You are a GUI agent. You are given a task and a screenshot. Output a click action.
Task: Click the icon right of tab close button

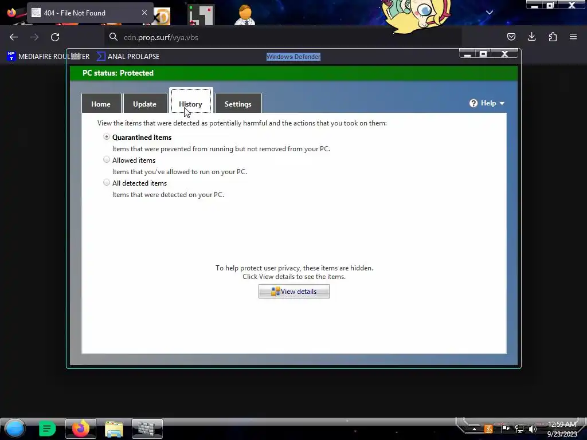pyautogui.click(x=162, y=17)
